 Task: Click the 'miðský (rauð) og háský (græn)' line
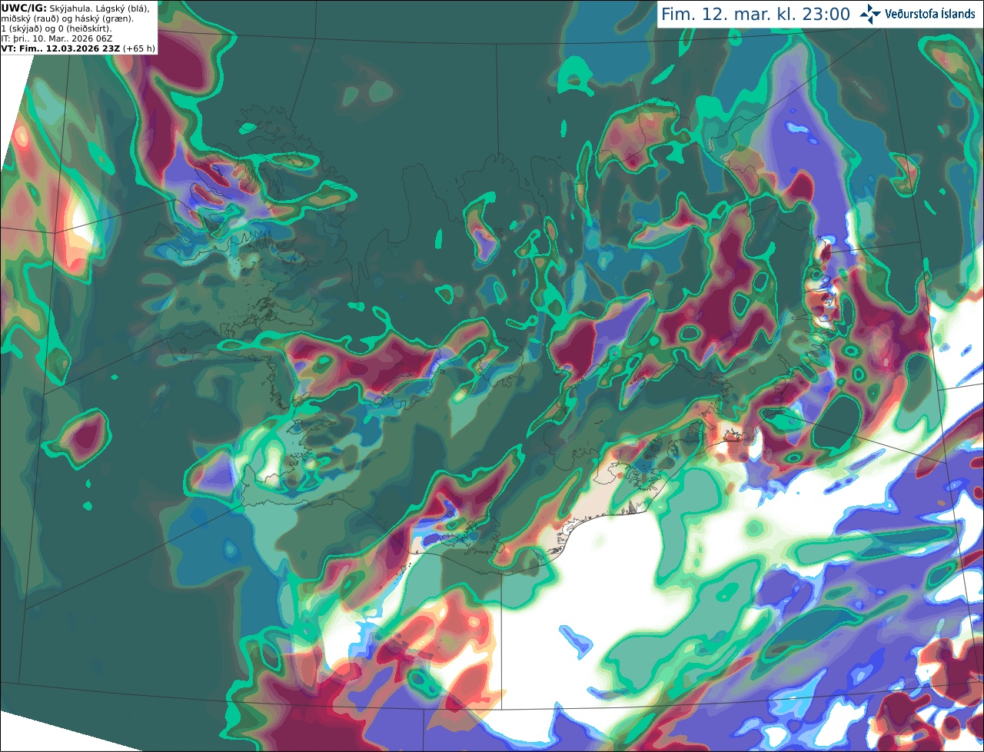(68, 18)
